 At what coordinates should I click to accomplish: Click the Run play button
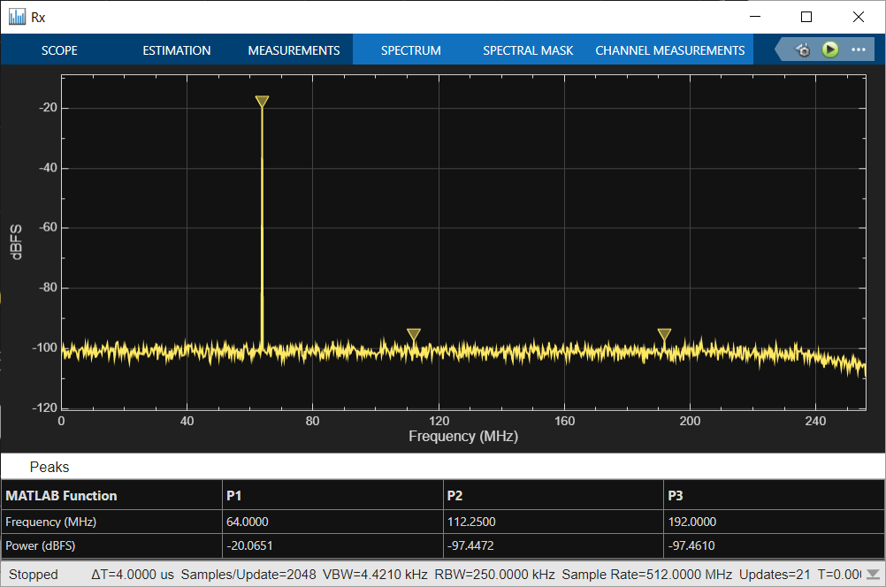click(829, 50)
